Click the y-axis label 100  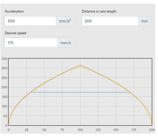point(4,106)
